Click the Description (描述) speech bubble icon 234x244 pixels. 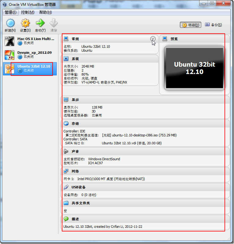tap(66, 219)
